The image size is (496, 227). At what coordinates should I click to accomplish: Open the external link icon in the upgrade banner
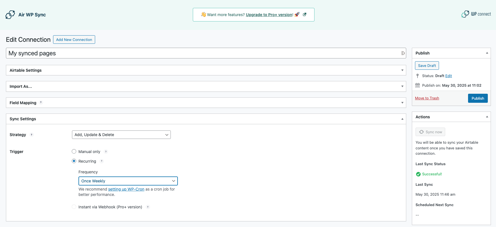click(x=305, y=15)
